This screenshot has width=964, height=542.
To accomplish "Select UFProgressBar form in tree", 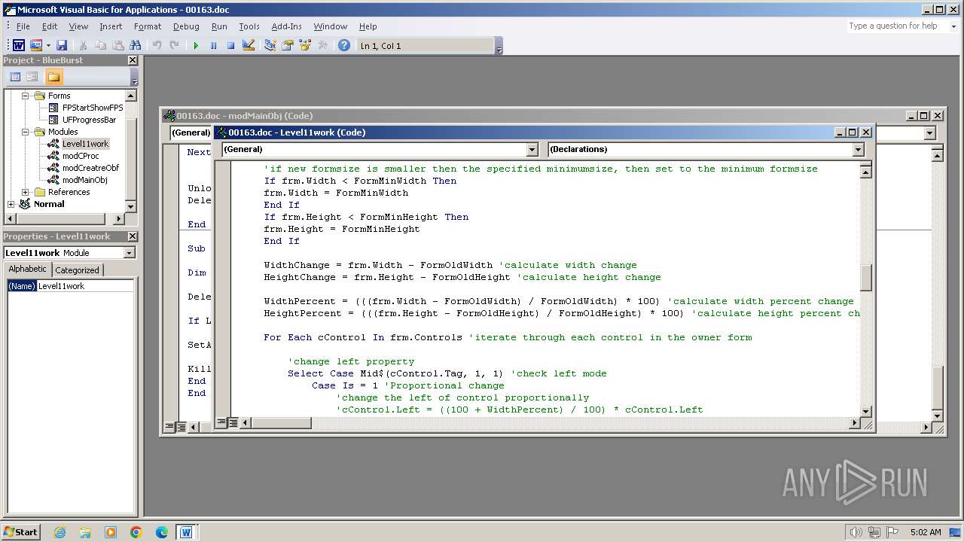I will [x=89, y=120].
